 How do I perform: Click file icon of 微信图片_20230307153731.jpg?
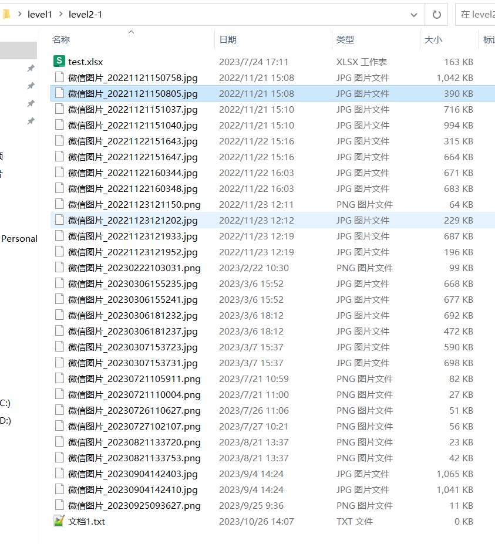(59, 362)
